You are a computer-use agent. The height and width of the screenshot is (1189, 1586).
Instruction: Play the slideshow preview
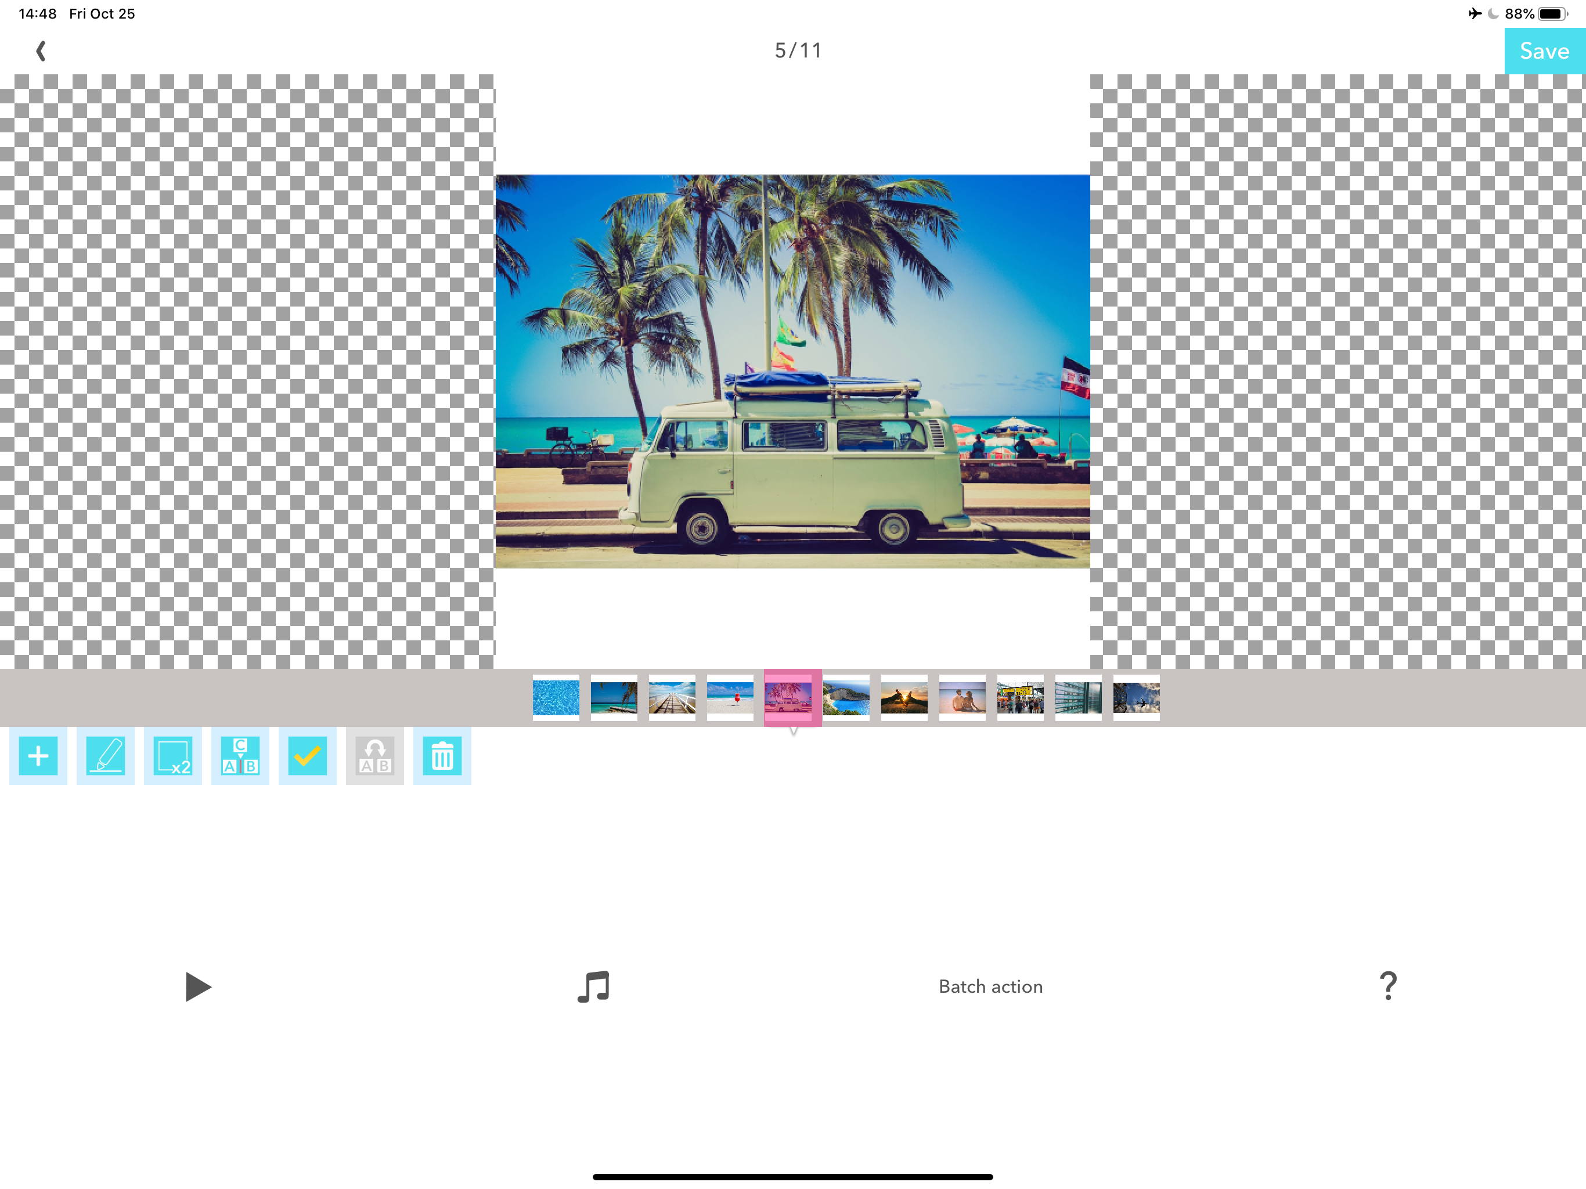pos(198,987)
